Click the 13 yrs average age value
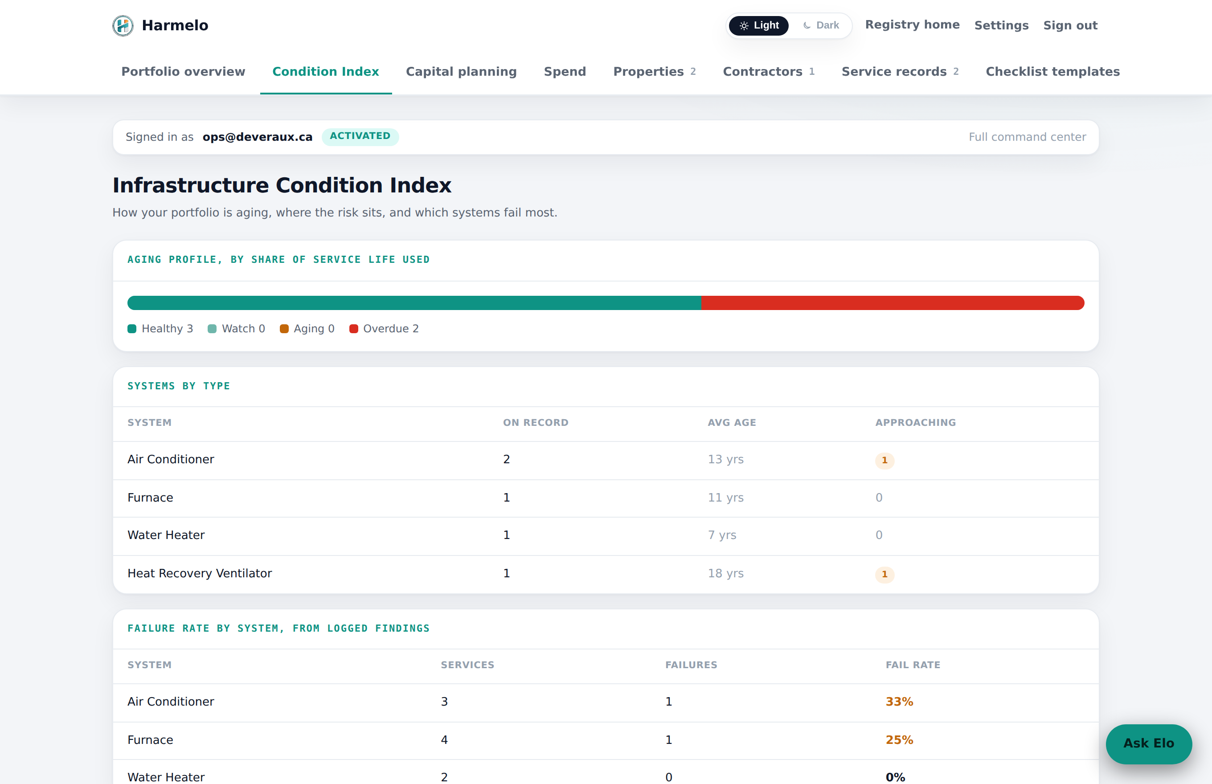 [726, 459]
